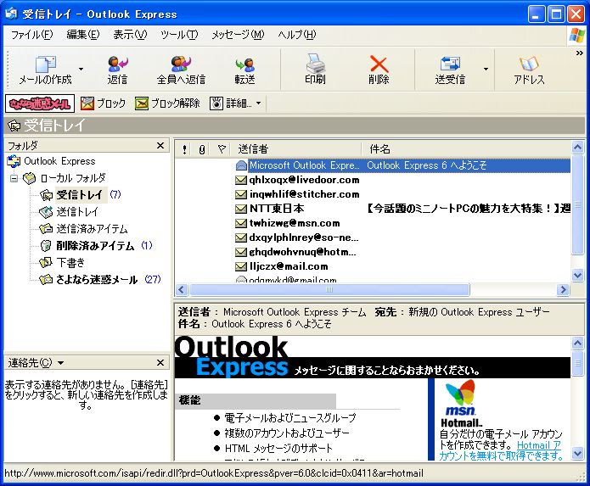590x486 pixels.
Task: Open the Hotmail free account link
Action: [501, 450]
